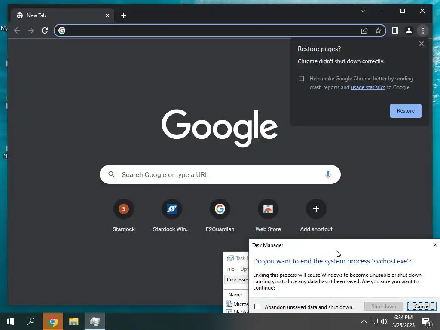Viewport: 440px width, 330px height.
Task: Check Abandon unsaved data and shut down
Action: coord(257,307)
